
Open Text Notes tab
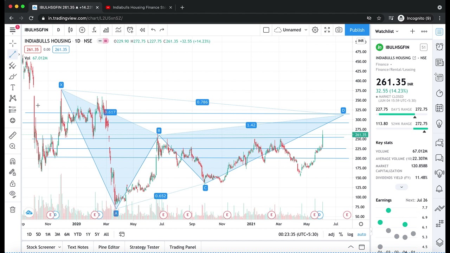click(x=78, y=247)
